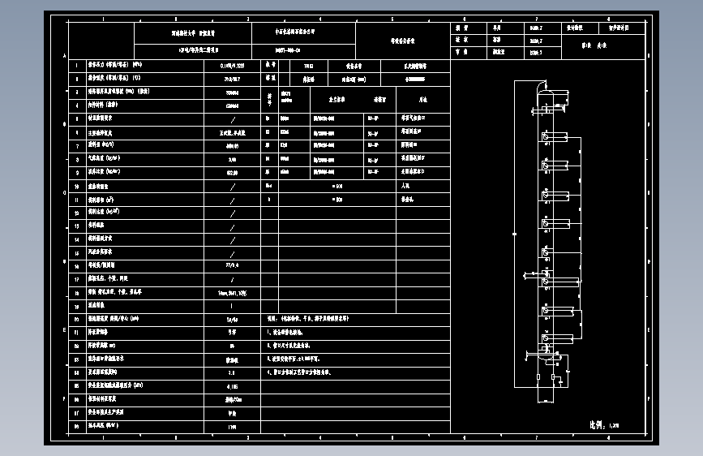Select the row number "9" cell
This screenshot has height=456, width=703.
[x=77, y=173]
